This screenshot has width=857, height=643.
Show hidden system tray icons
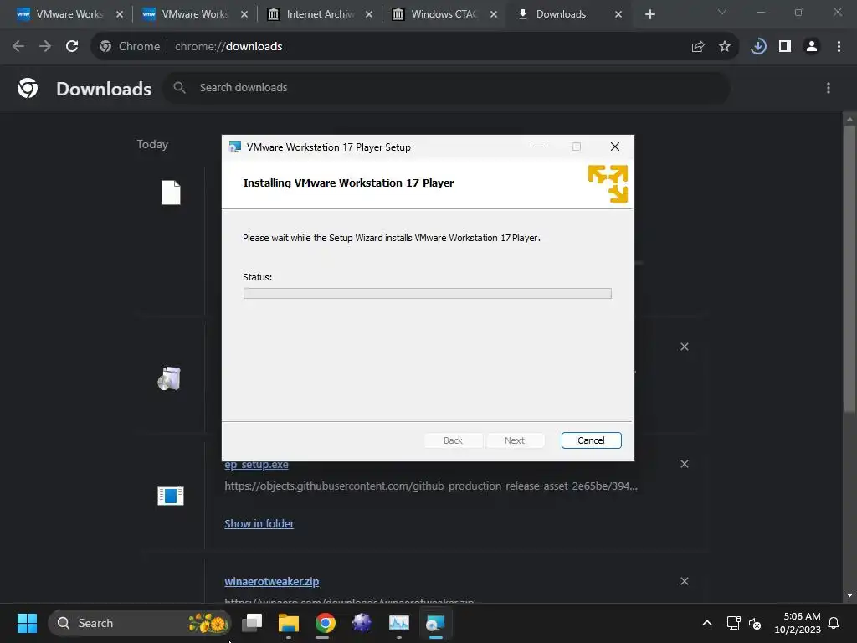(x=706, y=623)
